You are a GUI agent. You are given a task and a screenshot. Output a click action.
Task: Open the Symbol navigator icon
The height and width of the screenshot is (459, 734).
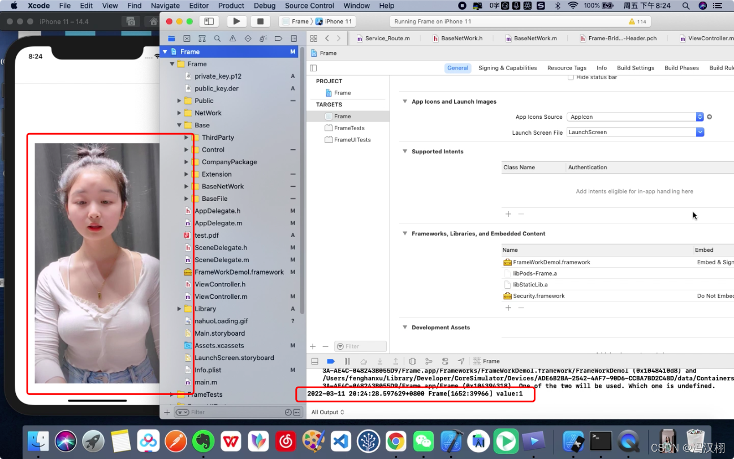coord(202,38)
